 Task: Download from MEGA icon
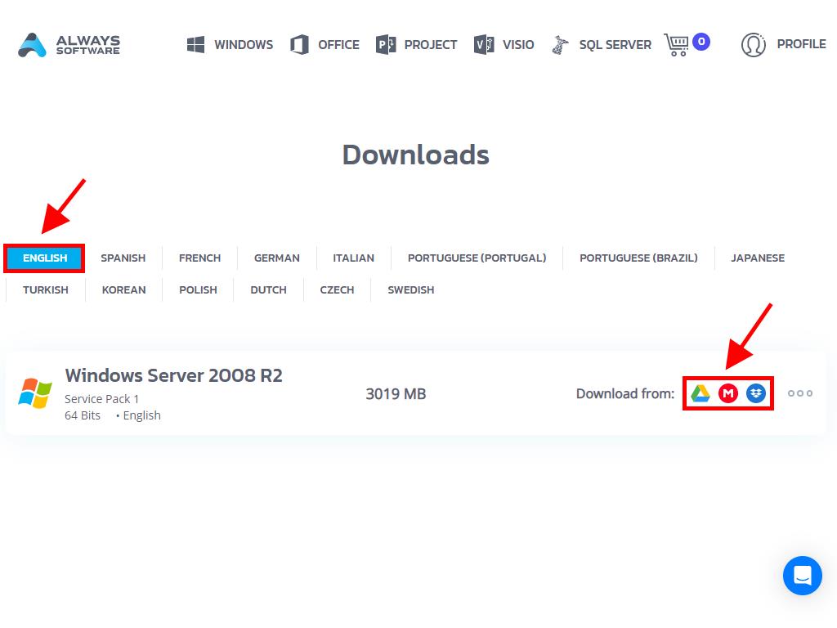[727, 393]
